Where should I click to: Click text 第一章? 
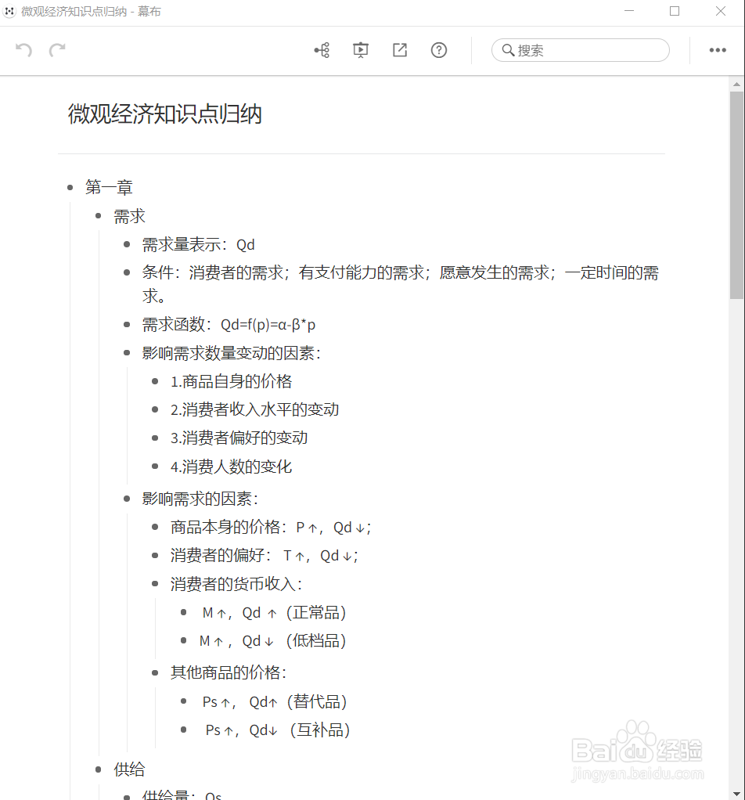coord(109,187)
